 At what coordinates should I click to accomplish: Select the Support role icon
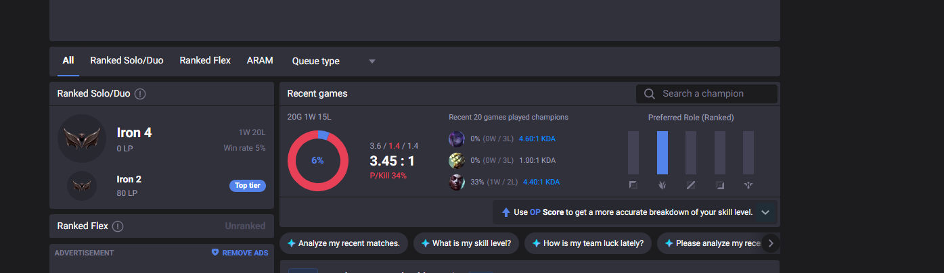(x=748, y=185)
